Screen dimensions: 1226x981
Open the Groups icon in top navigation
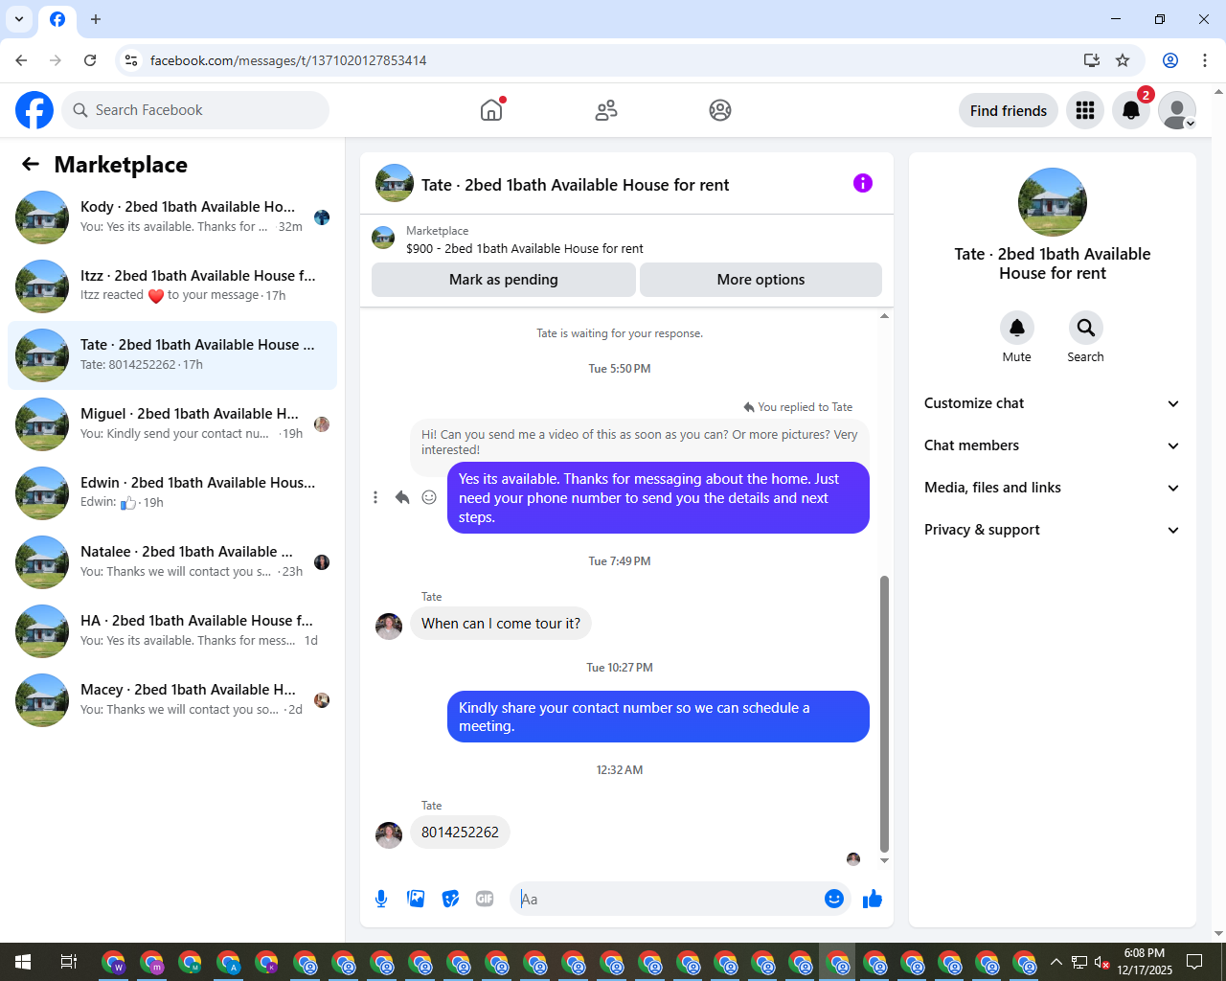point(720,110)
